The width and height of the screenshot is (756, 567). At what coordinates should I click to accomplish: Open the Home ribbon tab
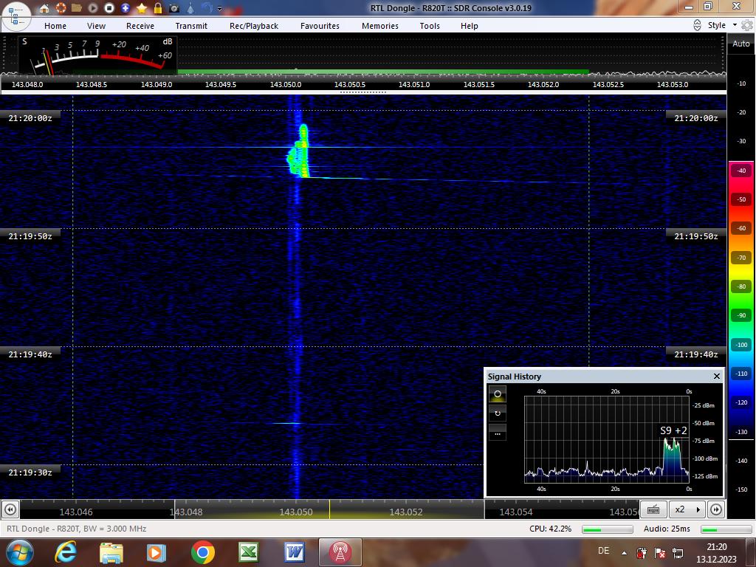point(55,26)
